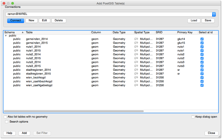The image size is (222, 139).
Task: Select the nuts3_2015 table name
Action: point(33,66)
